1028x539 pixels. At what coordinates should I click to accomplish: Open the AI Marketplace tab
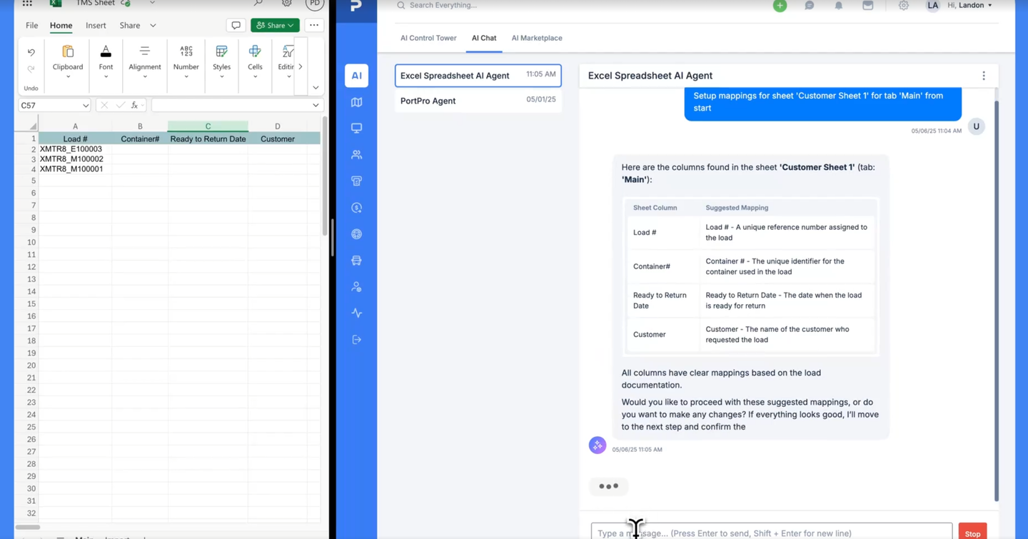click(x=537, y=39)
